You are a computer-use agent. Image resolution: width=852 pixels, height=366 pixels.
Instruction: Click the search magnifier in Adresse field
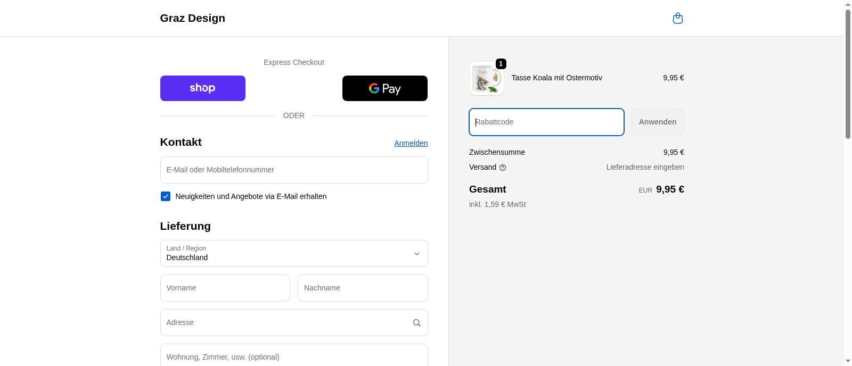coord(416,323)
